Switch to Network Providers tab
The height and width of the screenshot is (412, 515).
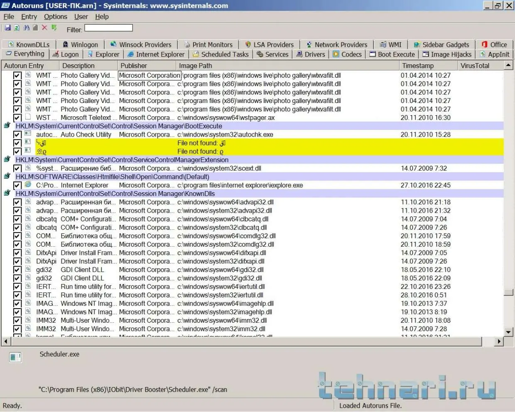coord(336,44)
